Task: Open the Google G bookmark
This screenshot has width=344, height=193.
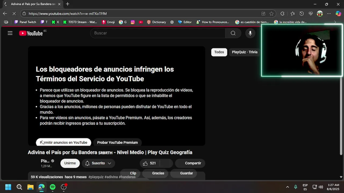Action: coord(123,22)
